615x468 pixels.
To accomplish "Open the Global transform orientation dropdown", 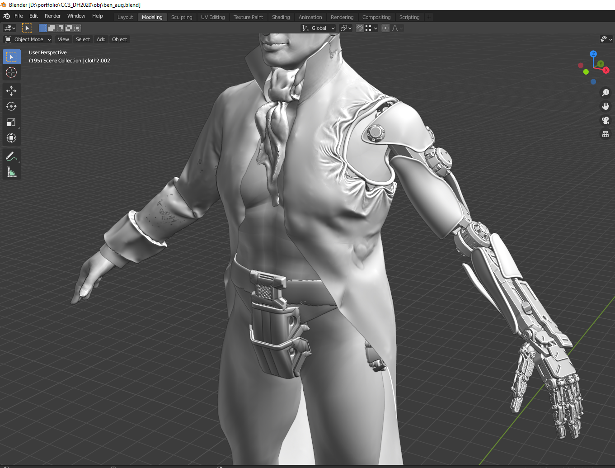I will tap(319, 28).
